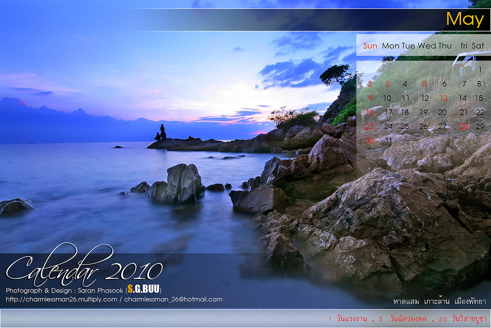The height and width of the screenshot is (328, 491).
Task: Click date 21 in the calendar grid
Action: point(464,112)
